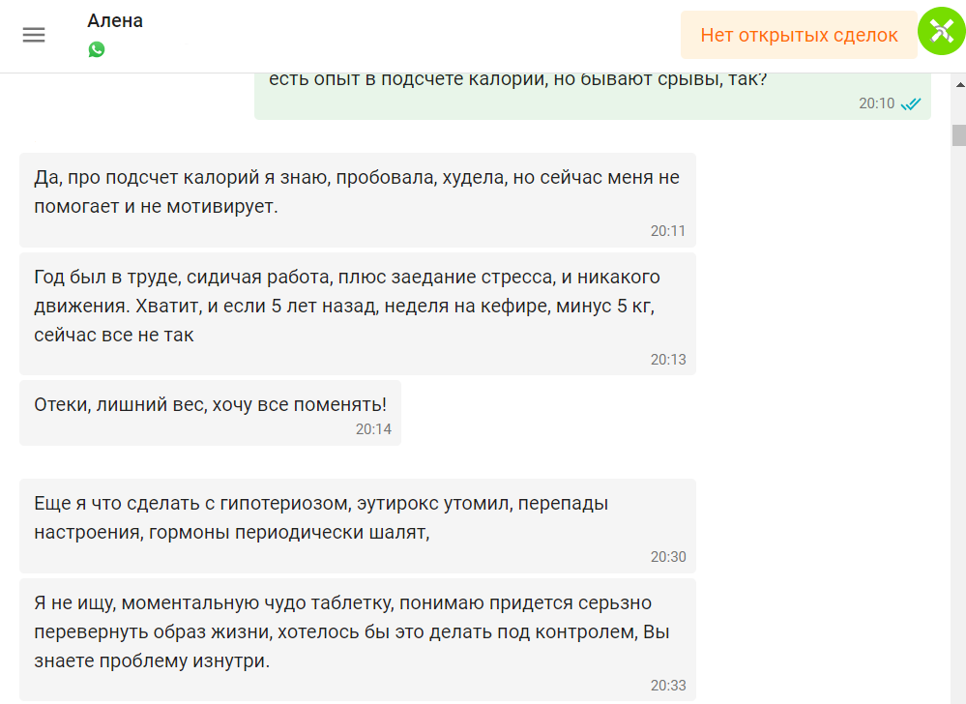Click read checkmarks on 20:10 message
The width and height of the screenshot is (966, 704).
[911, 104]
